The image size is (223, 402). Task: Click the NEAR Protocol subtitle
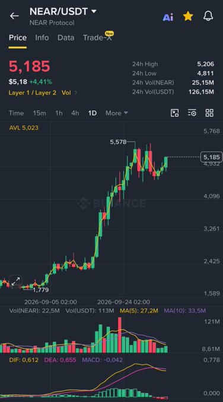pos(52,22)
